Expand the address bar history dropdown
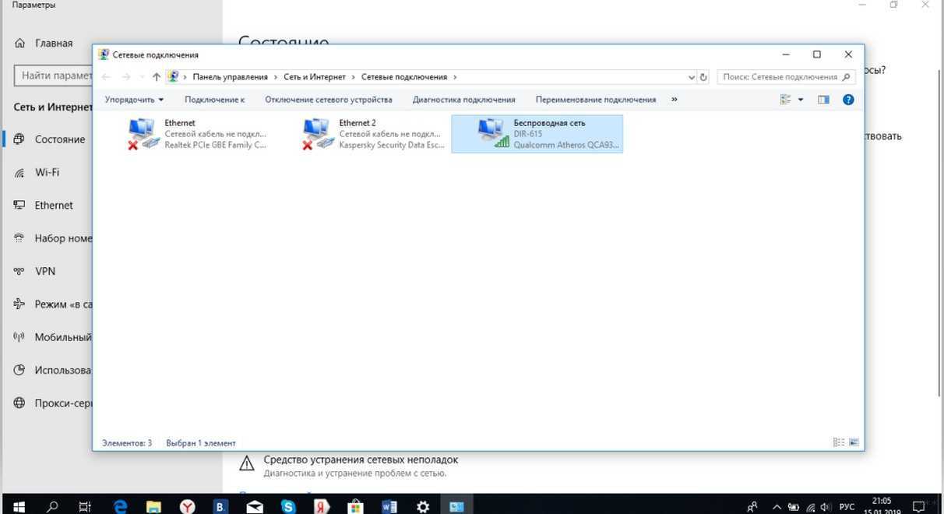The width and height of the screenshot is (944, 514). click(692, 77)
